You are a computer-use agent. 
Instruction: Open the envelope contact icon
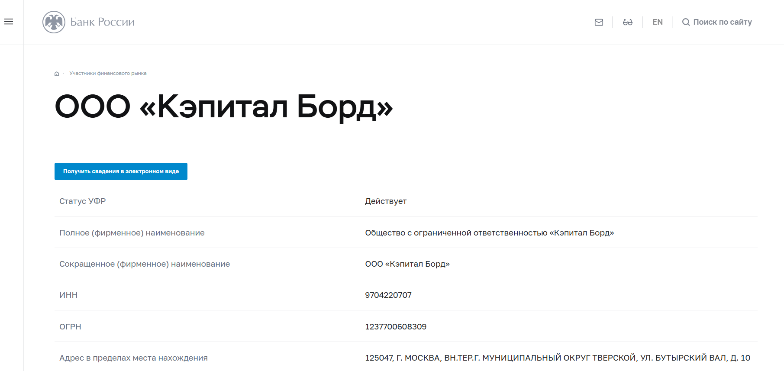(x=599, y=22)
